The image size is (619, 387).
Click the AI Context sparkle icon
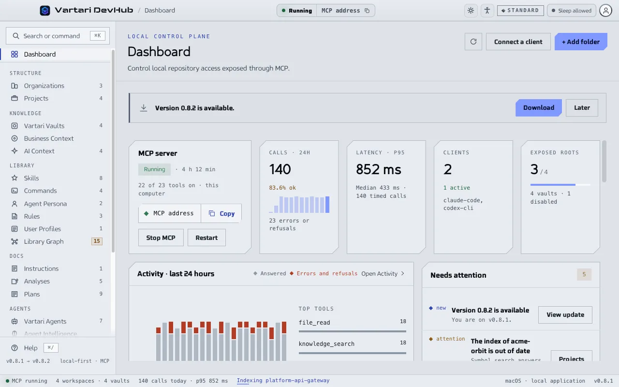pyautogui.click(x=15, y=151)
